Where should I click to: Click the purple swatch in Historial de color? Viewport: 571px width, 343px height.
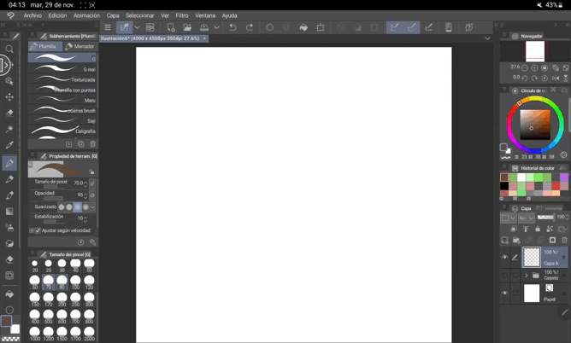[563, 177]
